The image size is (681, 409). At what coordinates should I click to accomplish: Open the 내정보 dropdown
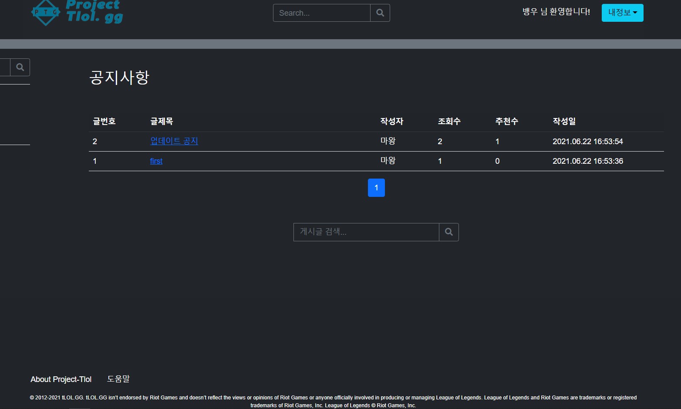[623, 13]
